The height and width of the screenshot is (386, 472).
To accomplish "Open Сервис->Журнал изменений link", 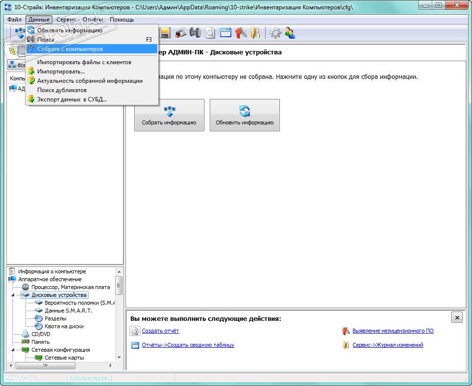I will point(388,345).
